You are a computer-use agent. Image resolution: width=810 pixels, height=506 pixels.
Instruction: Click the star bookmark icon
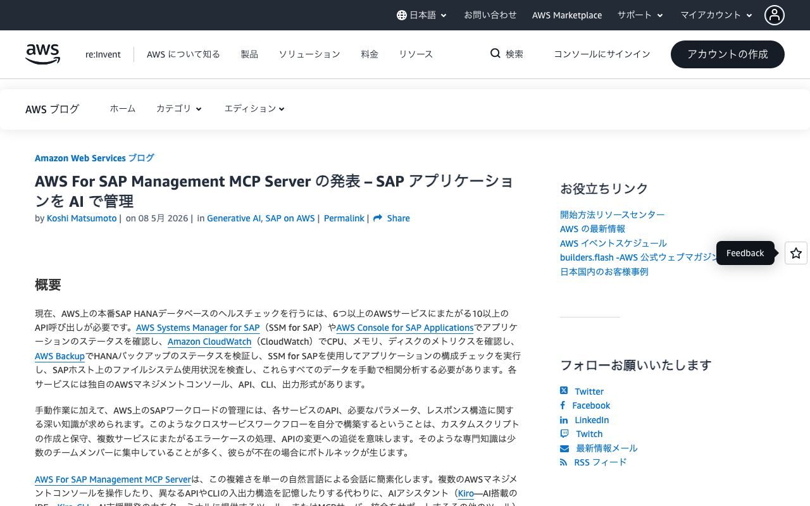tap(796, 253)
